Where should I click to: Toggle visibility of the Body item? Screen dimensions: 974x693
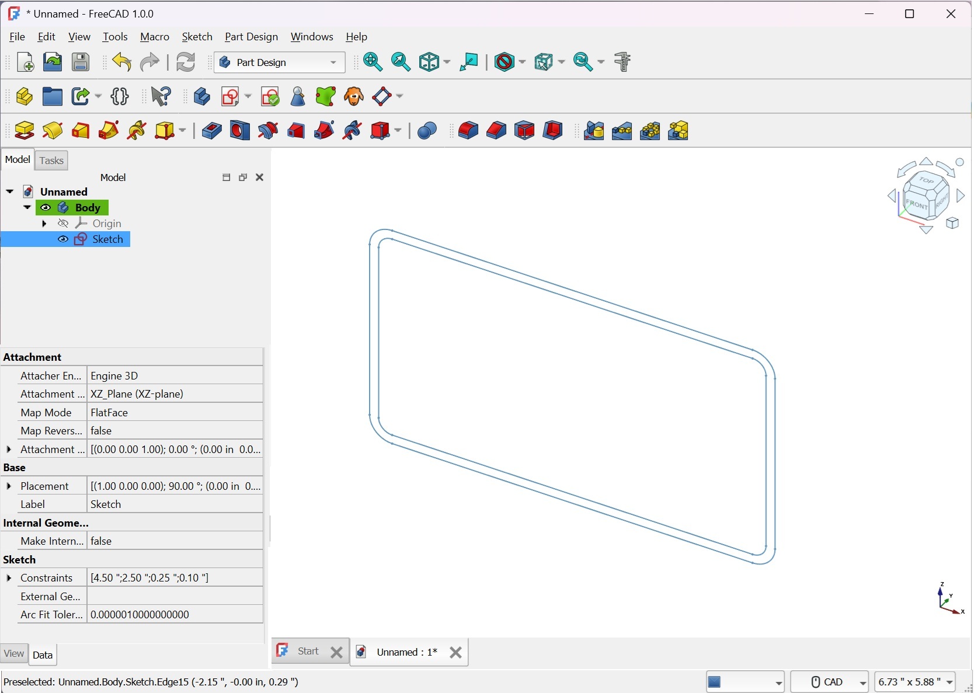[x=46, y=208]
